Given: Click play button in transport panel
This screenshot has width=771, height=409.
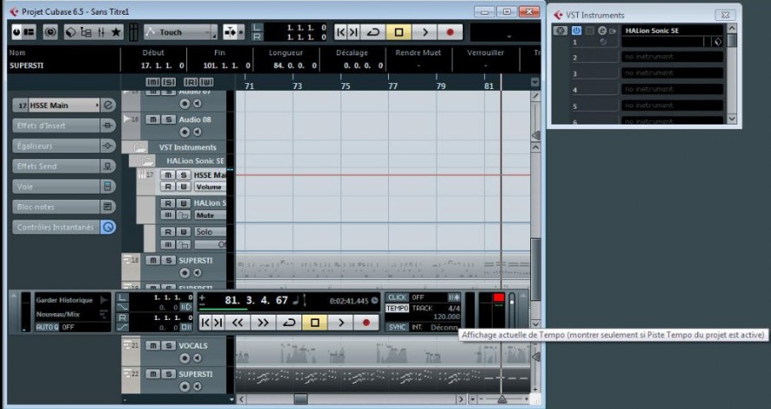Looking at the screenshot, I should point(340,323).
